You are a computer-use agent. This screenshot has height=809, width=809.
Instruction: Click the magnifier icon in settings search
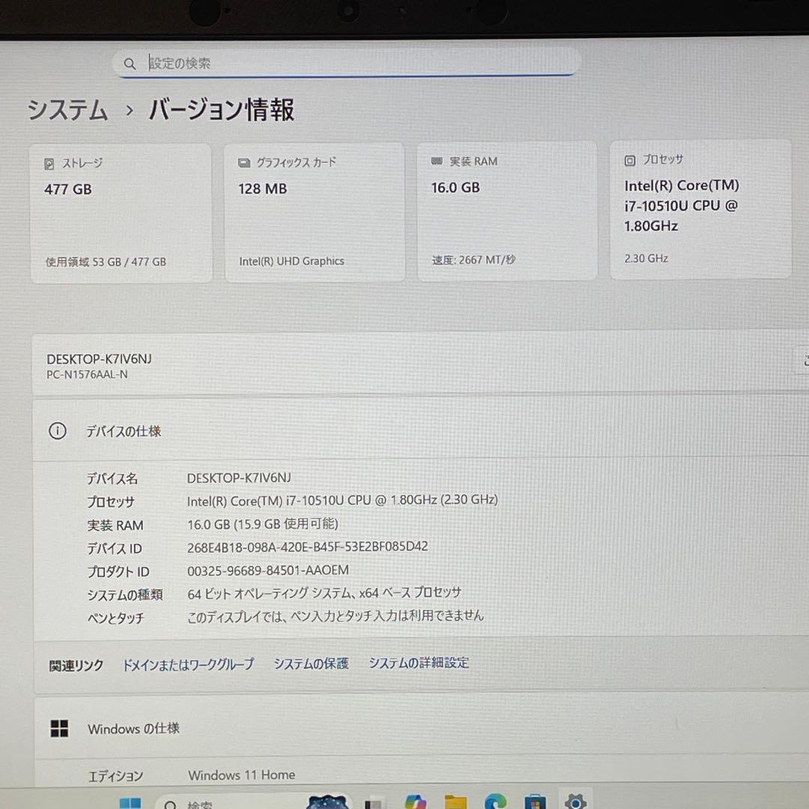(x=130, y=64)
